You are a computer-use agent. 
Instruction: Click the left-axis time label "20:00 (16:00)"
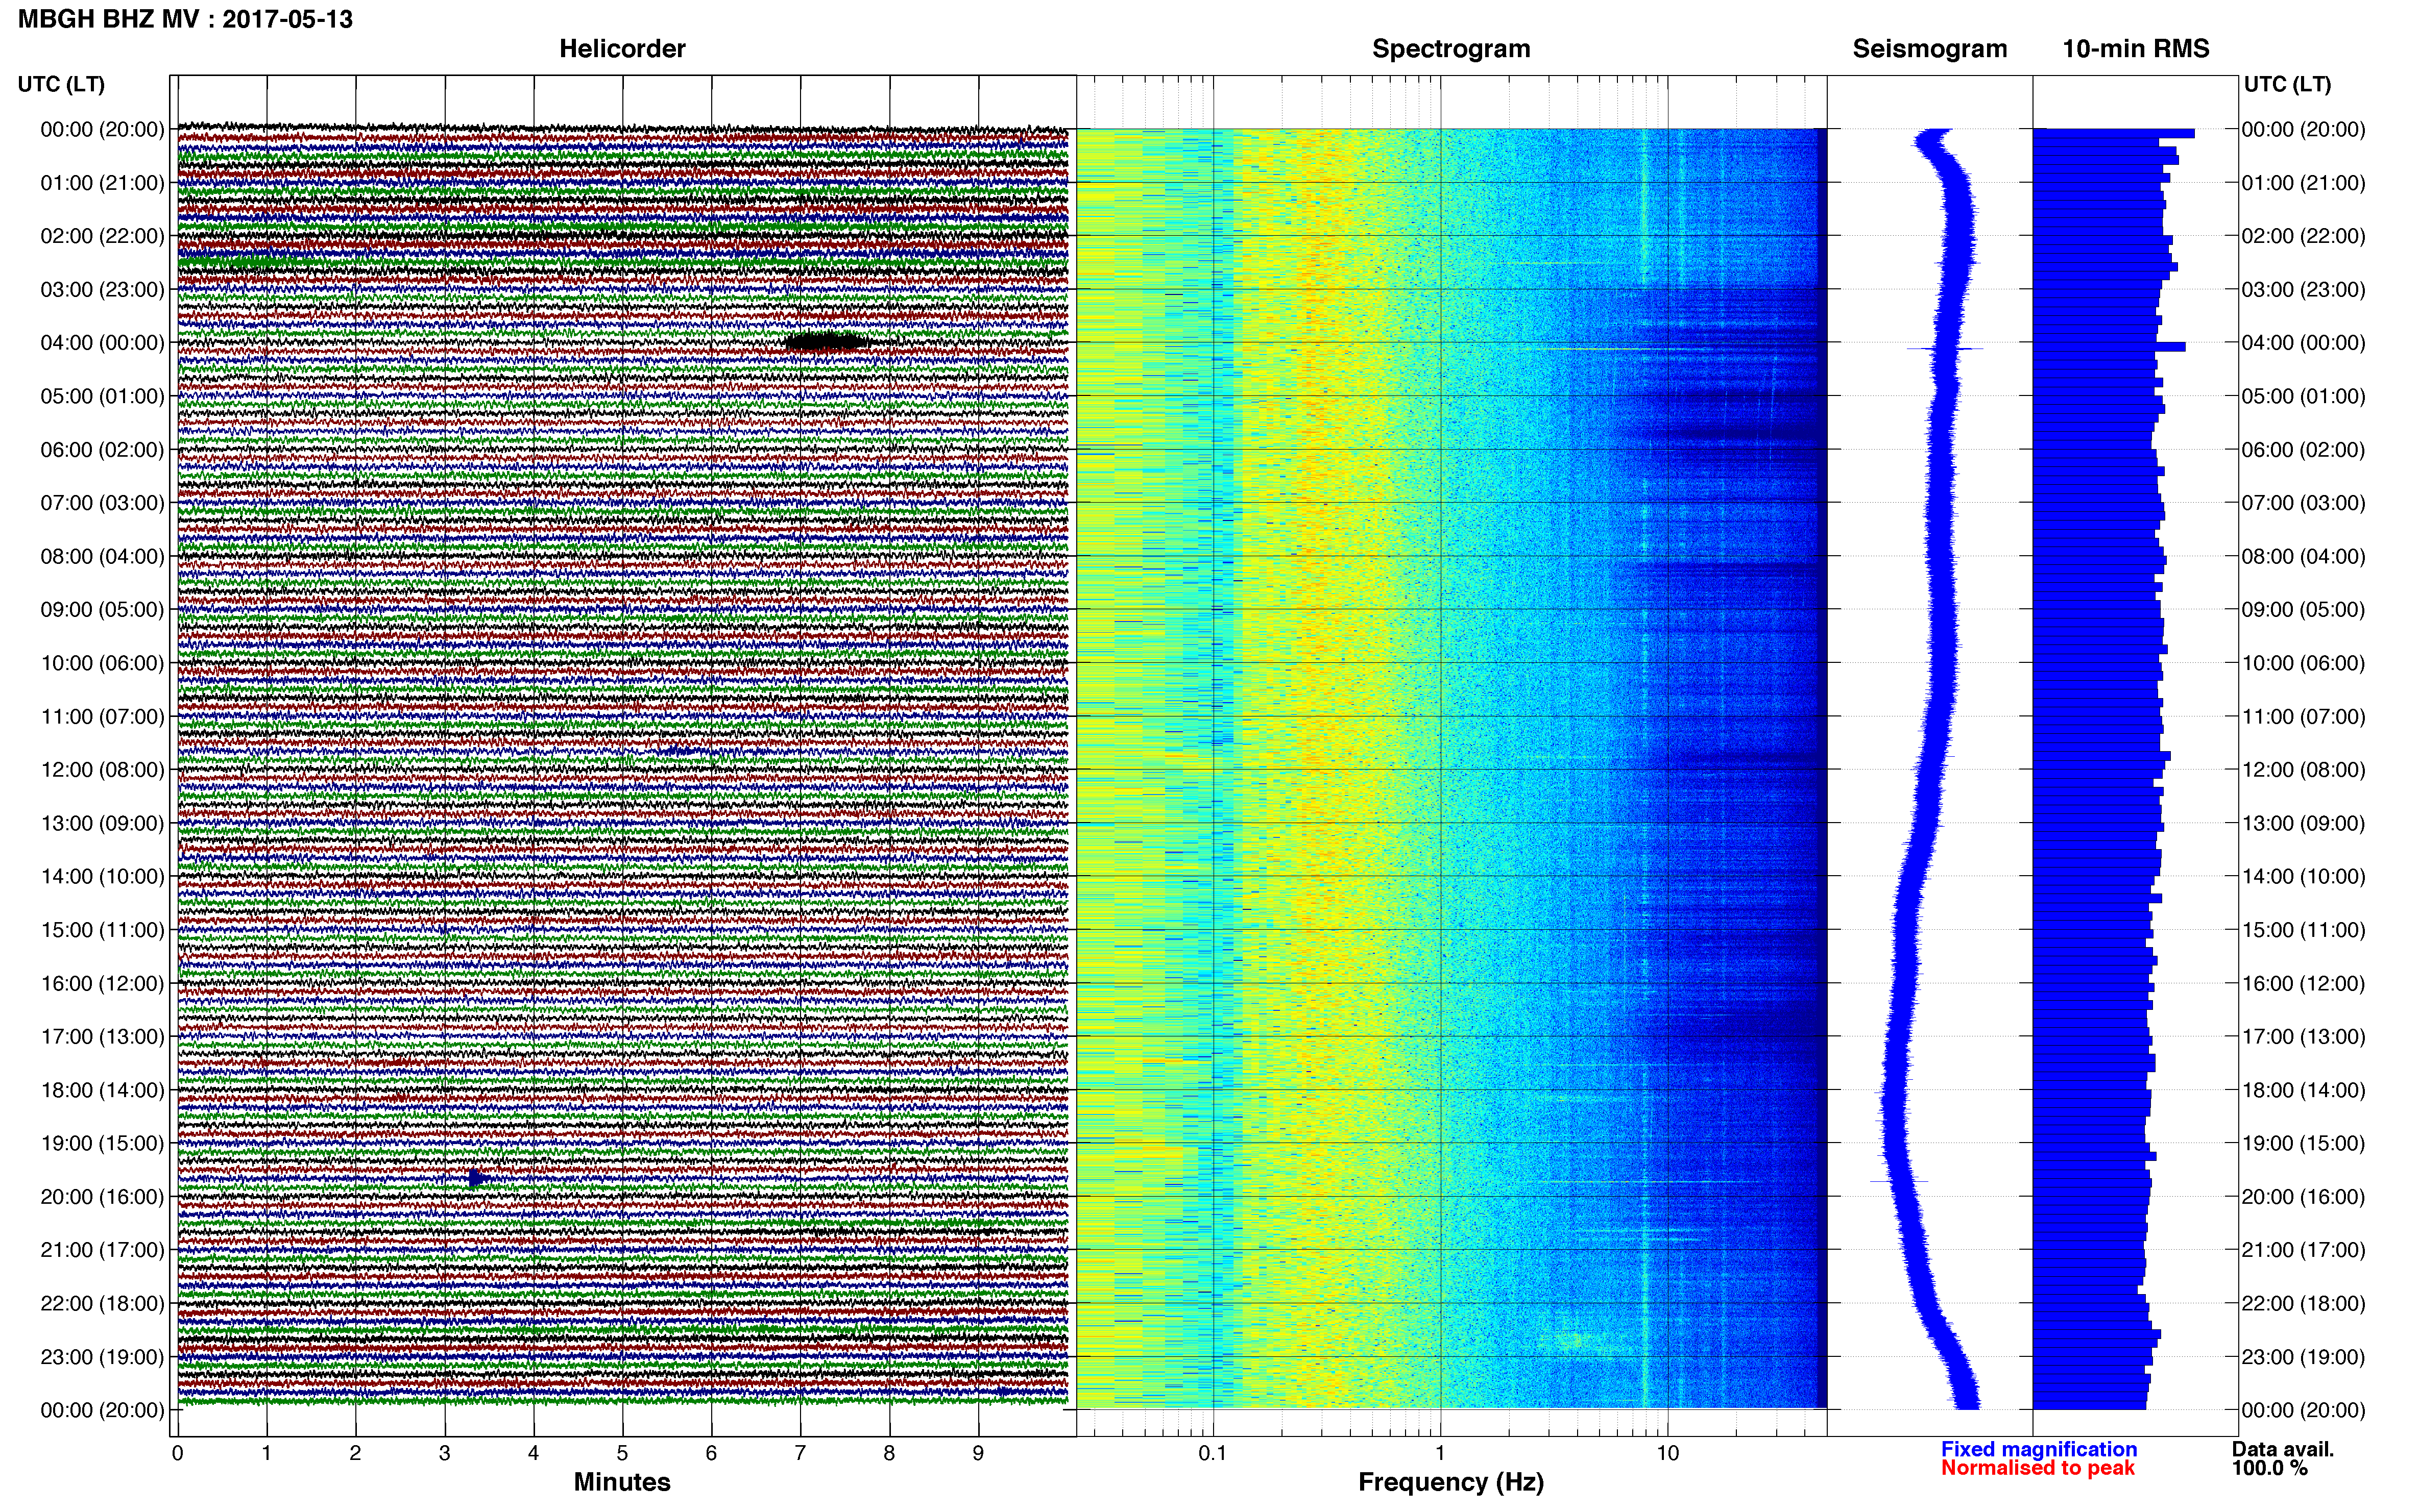[102, 1197]
